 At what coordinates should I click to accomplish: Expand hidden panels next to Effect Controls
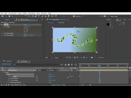[x=42, y=20]
